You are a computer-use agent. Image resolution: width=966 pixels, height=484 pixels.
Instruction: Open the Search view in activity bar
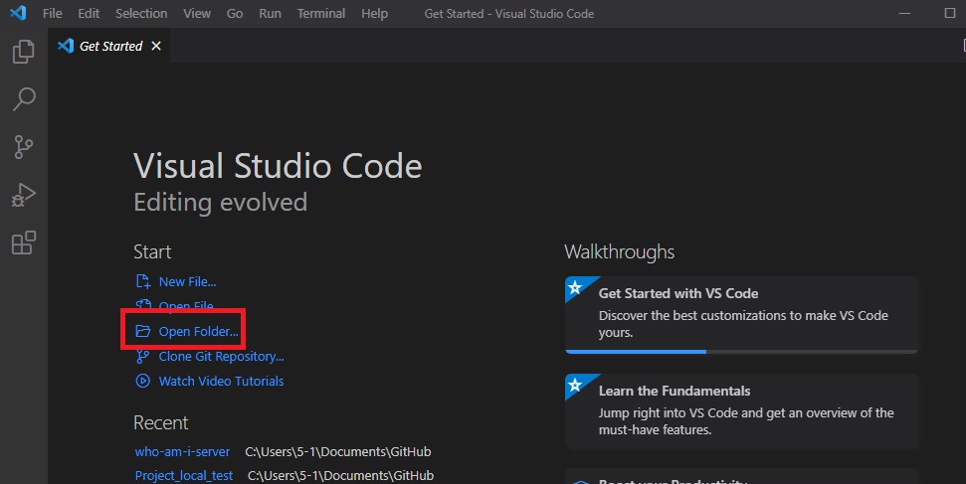point(24,98)
